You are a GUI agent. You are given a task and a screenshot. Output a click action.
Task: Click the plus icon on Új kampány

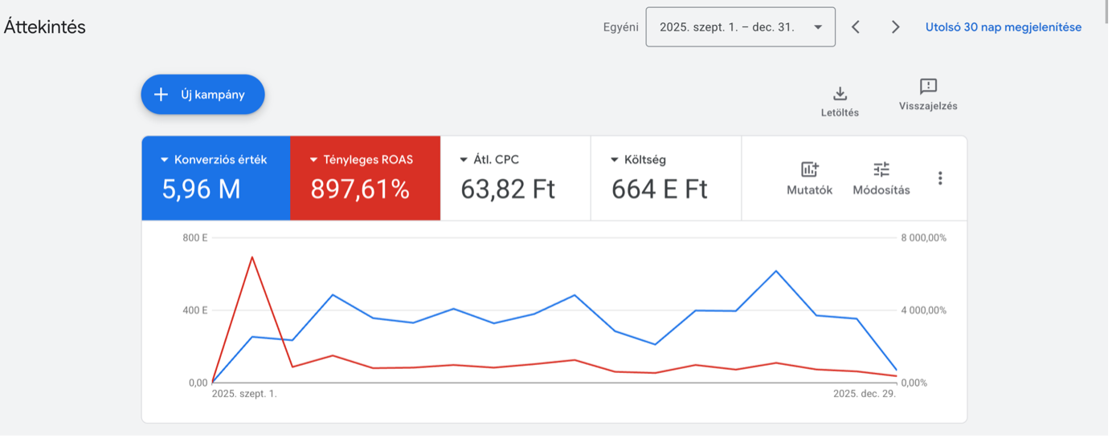point(161,95)
